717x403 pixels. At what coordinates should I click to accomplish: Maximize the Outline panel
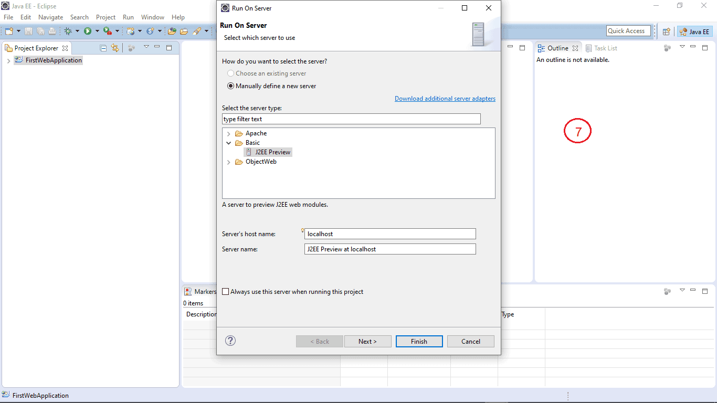click(705, 48)
